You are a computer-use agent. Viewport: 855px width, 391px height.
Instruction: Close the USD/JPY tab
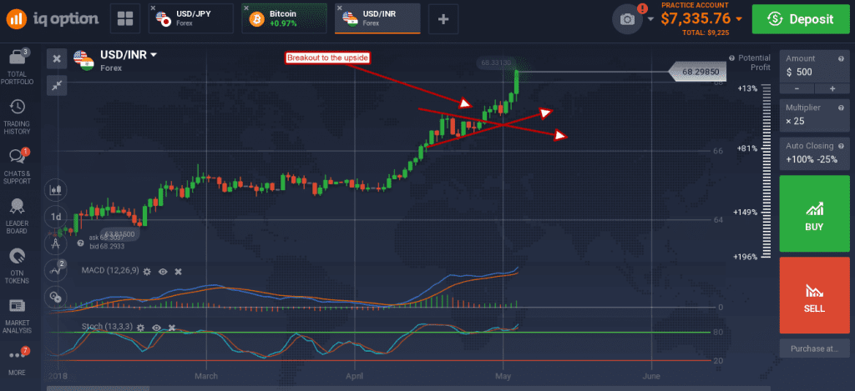pos(154,8)
